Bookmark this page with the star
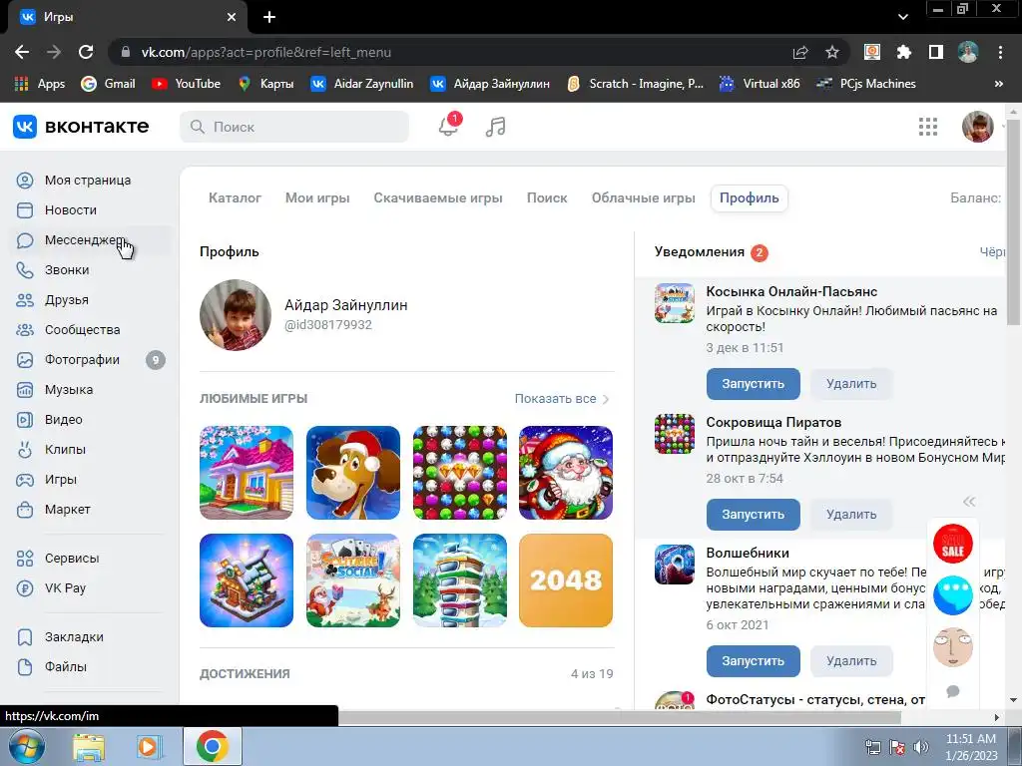The width and height of the screenshot is (1022, 766). click(832, 52)
